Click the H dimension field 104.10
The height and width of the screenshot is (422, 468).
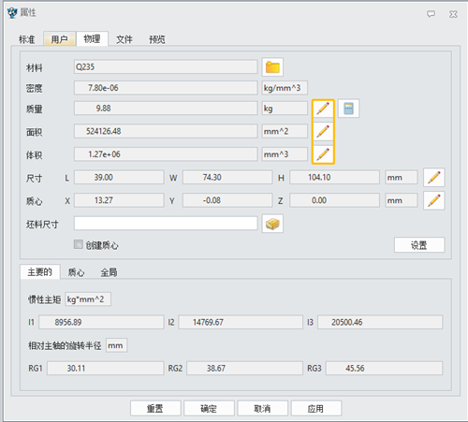[x=334, y=177]
